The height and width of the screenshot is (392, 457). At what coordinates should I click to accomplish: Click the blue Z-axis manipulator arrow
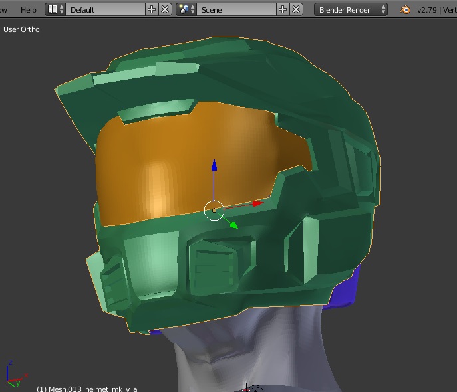click(x=214, y=165)
